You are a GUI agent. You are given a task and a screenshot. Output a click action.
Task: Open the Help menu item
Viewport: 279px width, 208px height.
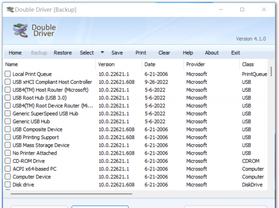coord(188,53)
